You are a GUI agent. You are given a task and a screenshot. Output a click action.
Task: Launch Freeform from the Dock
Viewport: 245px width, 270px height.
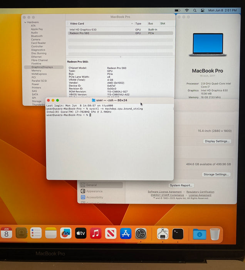point(66,233)
